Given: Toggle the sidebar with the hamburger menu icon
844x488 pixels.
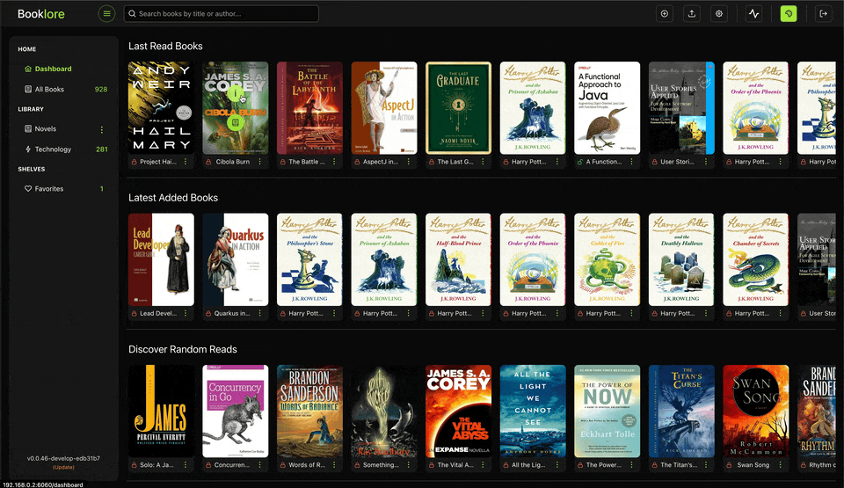Looking at the screenshot, I should [106, 13].
